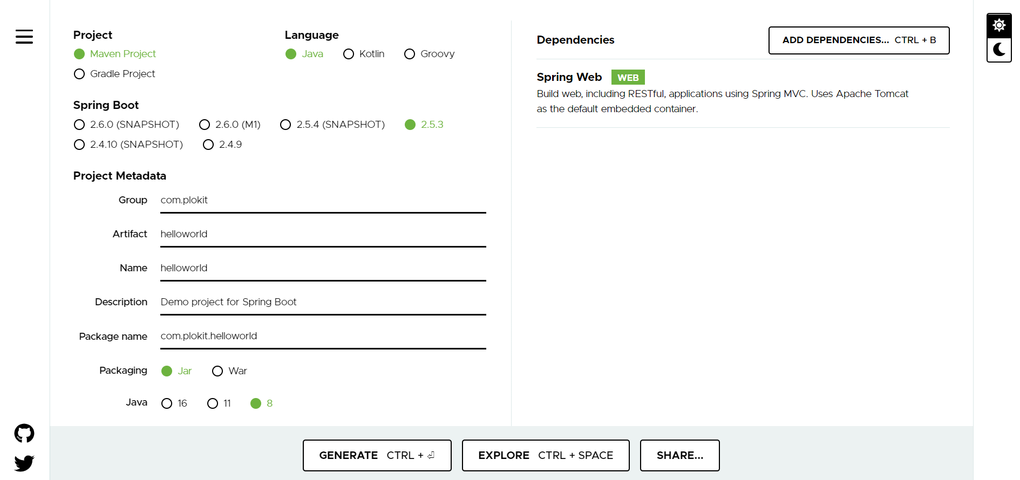Image resolution: width=1020 pixels, height=480 pixels.
Task: Click the Project heading
Action: pos(93,35)
